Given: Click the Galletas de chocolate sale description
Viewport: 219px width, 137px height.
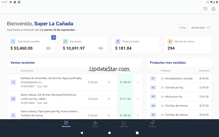Looking at the screenshot, I should pyautogui.click(x=51, y=80).
